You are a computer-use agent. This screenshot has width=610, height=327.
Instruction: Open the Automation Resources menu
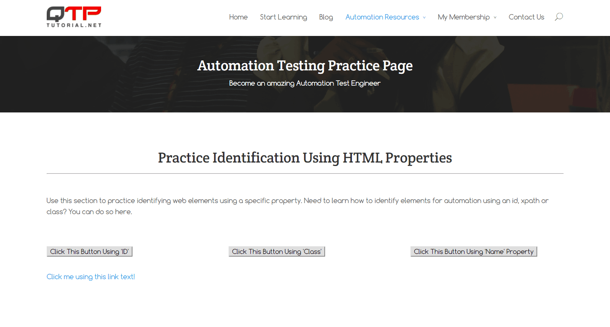click(382, 17)
